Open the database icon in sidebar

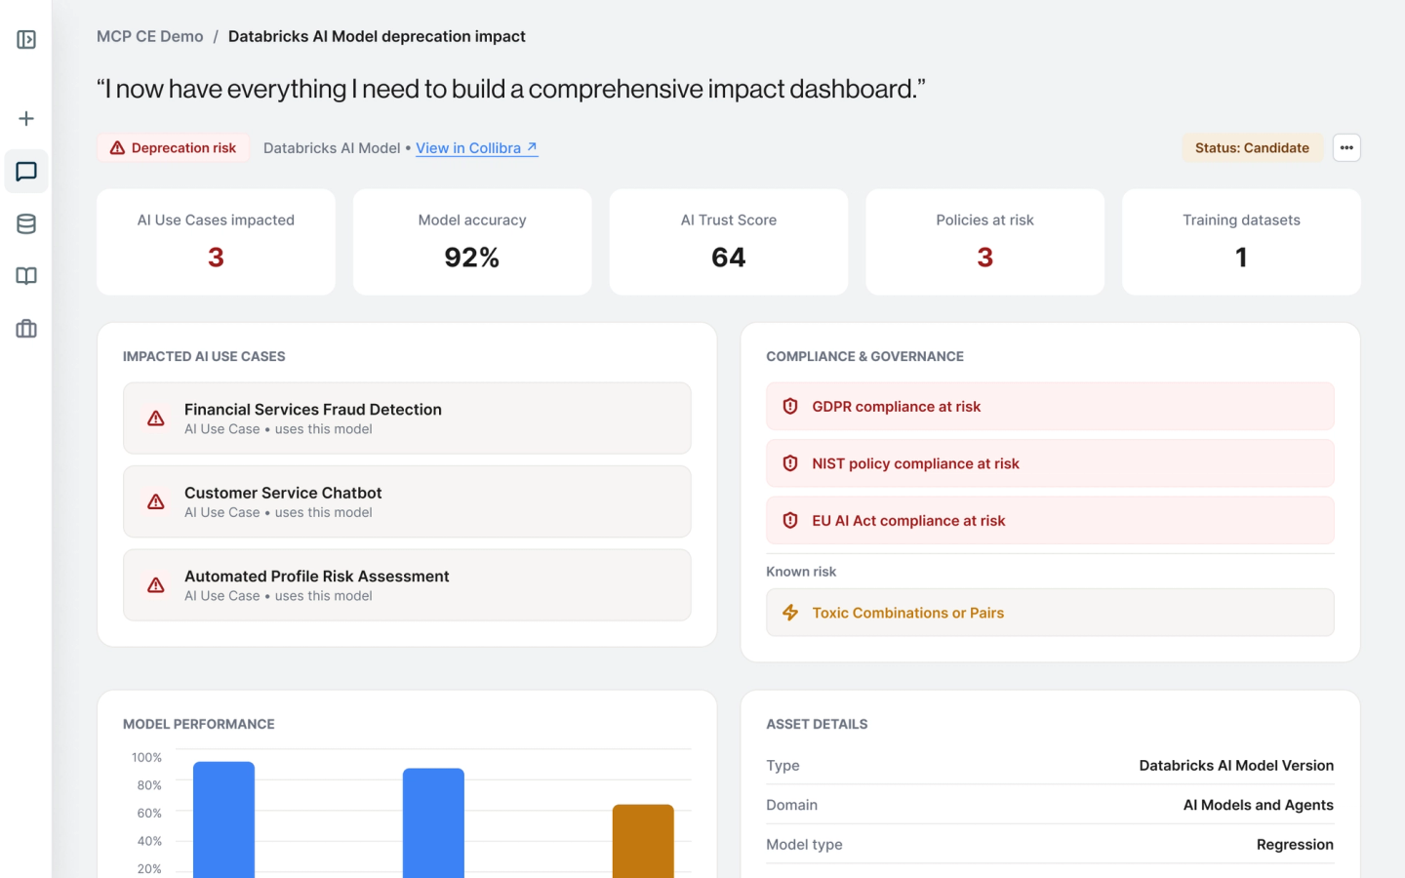(x=26, y=224)
